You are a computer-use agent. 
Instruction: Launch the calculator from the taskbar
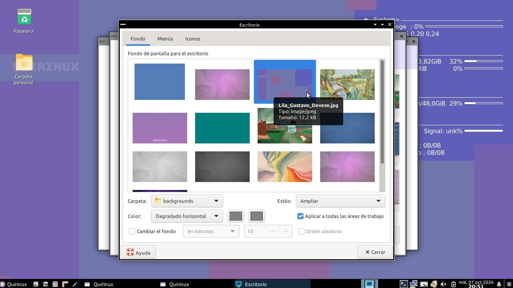pyautogui.click(x=55, y=284)
